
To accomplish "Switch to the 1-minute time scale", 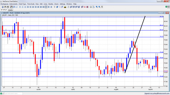I will coord(22,7).
